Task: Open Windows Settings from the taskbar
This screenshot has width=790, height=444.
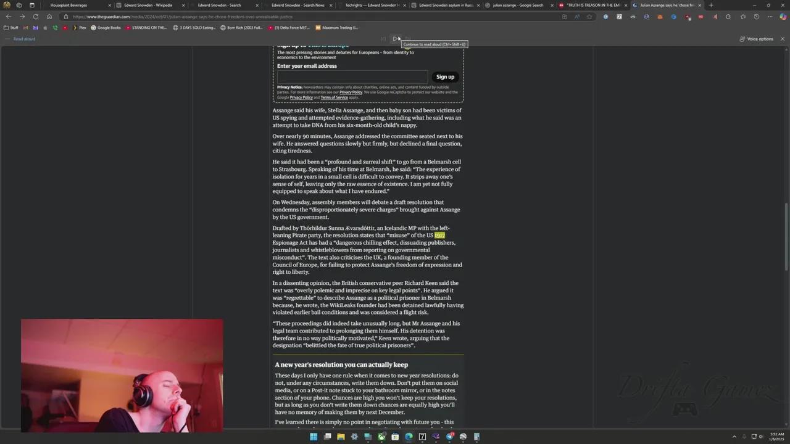Action: (x=354, y=437)
